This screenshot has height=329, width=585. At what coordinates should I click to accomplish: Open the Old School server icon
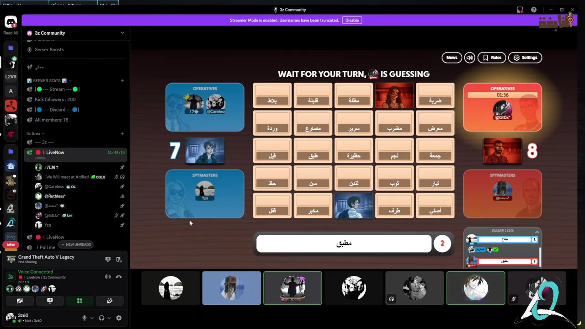pos(11,180)
